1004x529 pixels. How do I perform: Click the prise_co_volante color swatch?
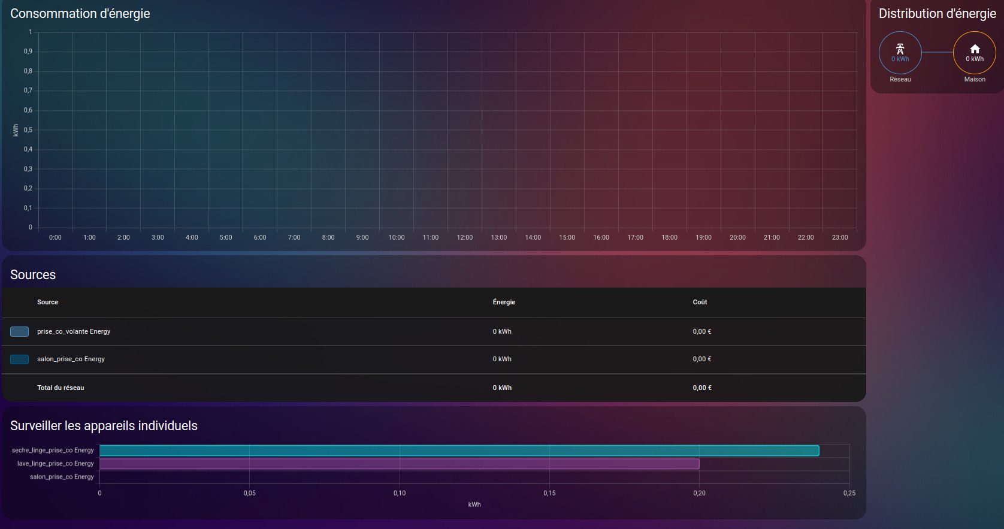[20, 331]
